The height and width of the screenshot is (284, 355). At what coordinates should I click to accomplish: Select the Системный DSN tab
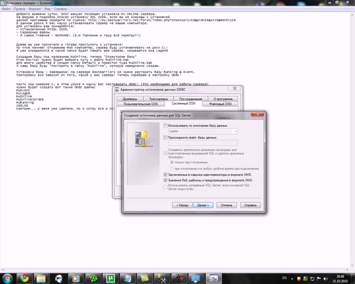click(183, 103)
